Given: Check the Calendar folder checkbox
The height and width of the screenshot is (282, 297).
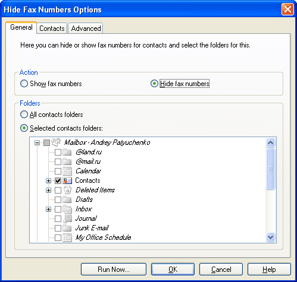Looking at the screenshot, I should [58, 171].
